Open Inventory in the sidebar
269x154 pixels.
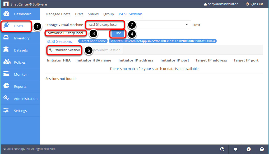coord(20,38)
